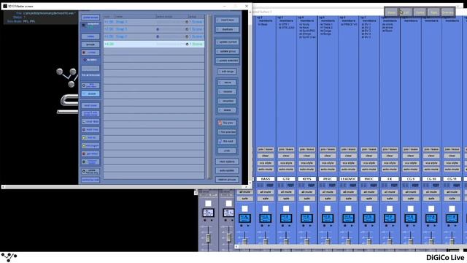Open the LEADVOC channel LCD display
Image resolution: width=467 pixels, height=263 pixels.
(348, 218)
